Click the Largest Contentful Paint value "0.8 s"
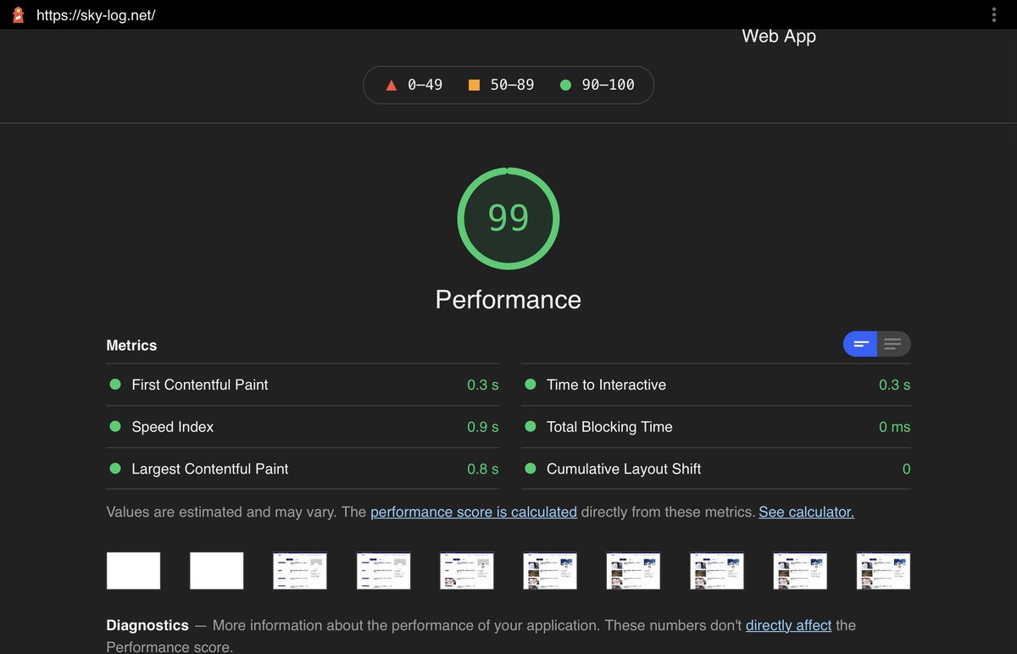1017x654 pixels. coord(483,468)
